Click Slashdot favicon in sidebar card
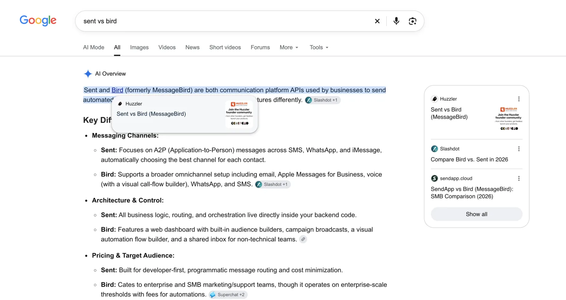Screen dimensions: 566x300 point(434,149)
